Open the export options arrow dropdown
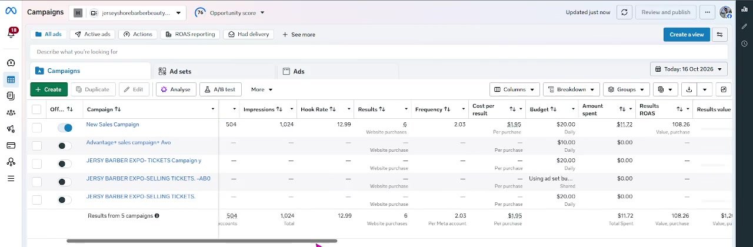 [704, 89]
